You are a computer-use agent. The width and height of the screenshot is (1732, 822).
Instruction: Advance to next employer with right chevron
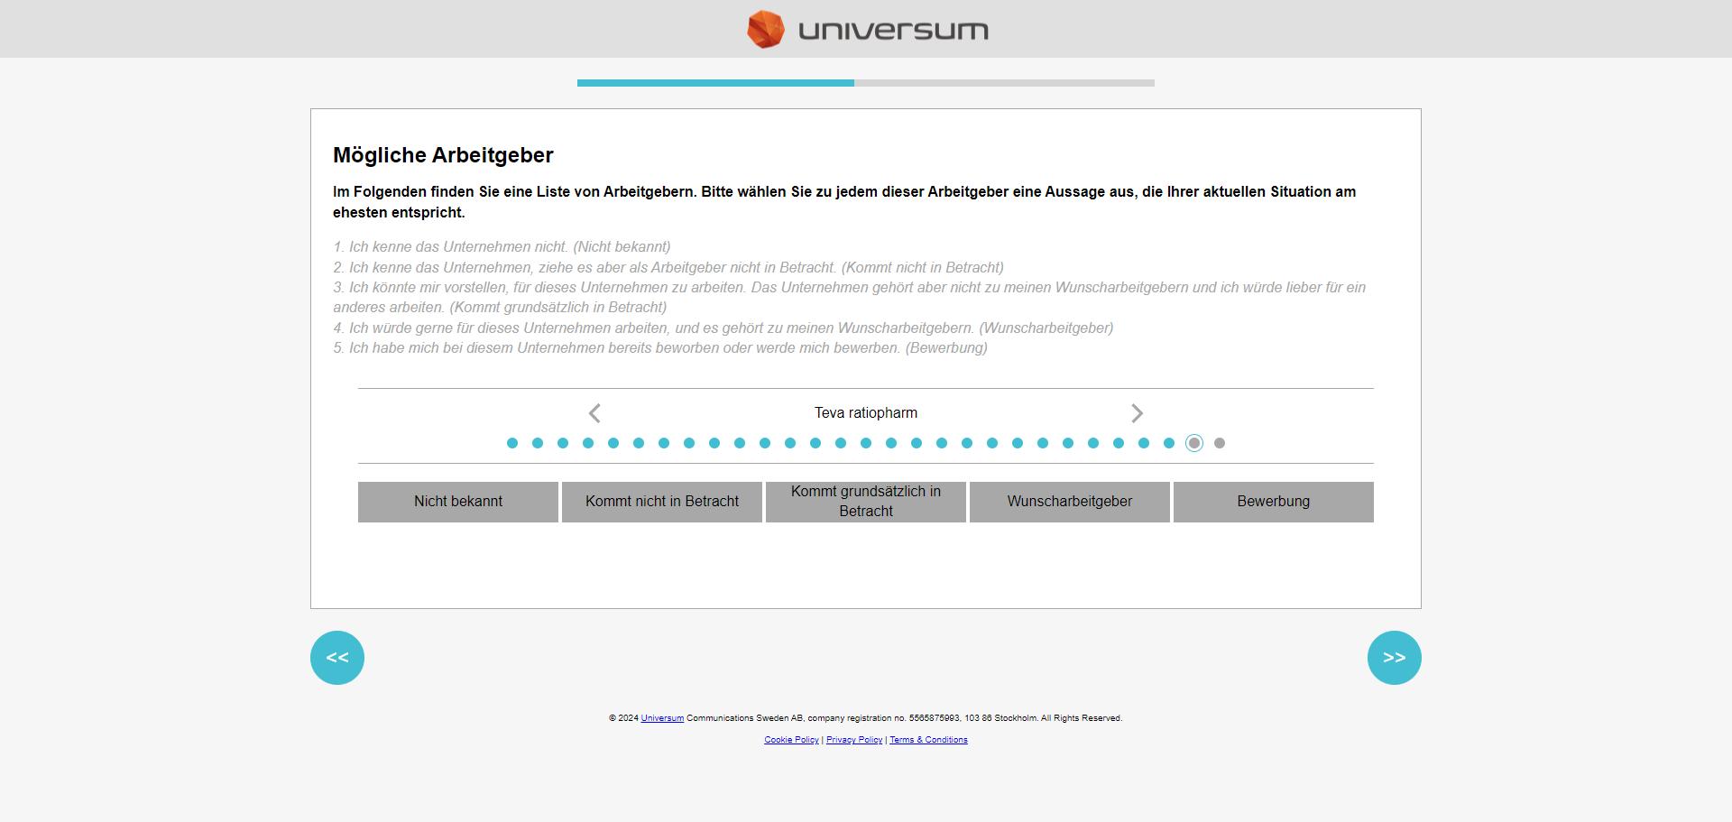pos(1137,413)
